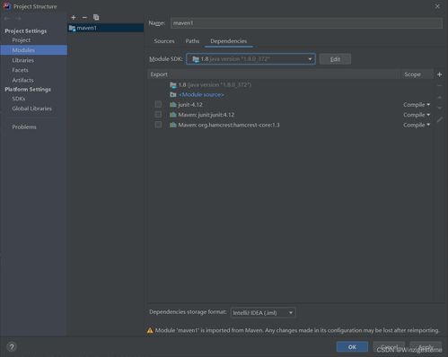The image size is (448, 357).
Task: Copy the selected module
Action: tap(96, 18)
